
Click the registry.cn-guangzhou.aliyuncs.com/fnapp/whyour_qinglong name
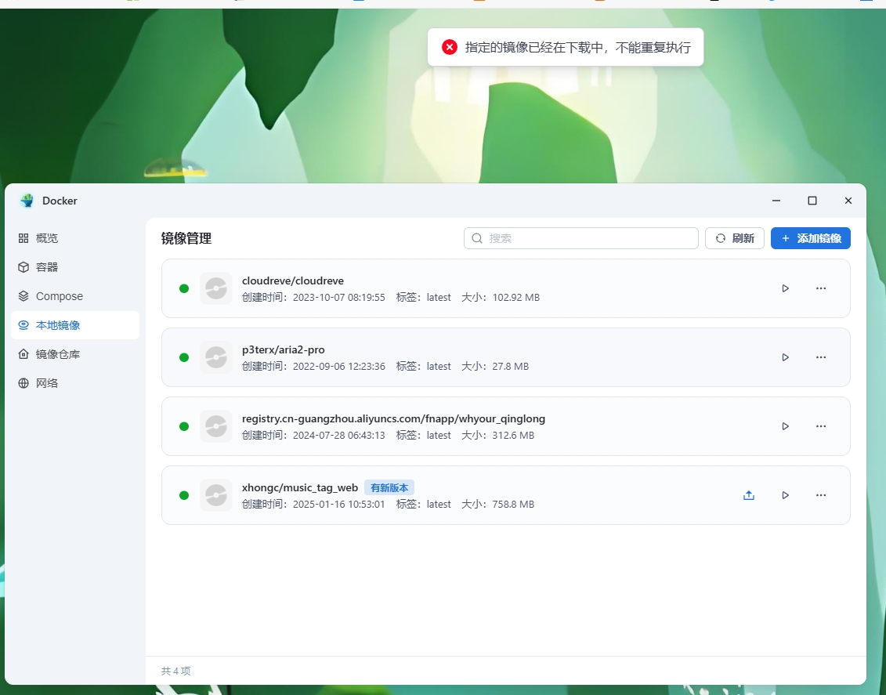(393, 418)
